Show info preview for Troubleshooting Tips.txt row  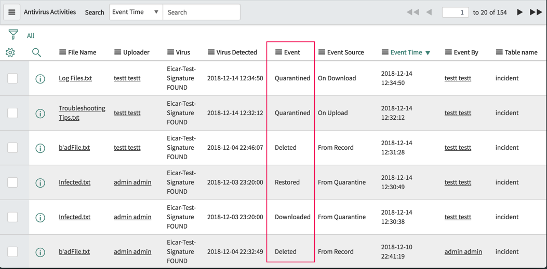tap(40, 114)
